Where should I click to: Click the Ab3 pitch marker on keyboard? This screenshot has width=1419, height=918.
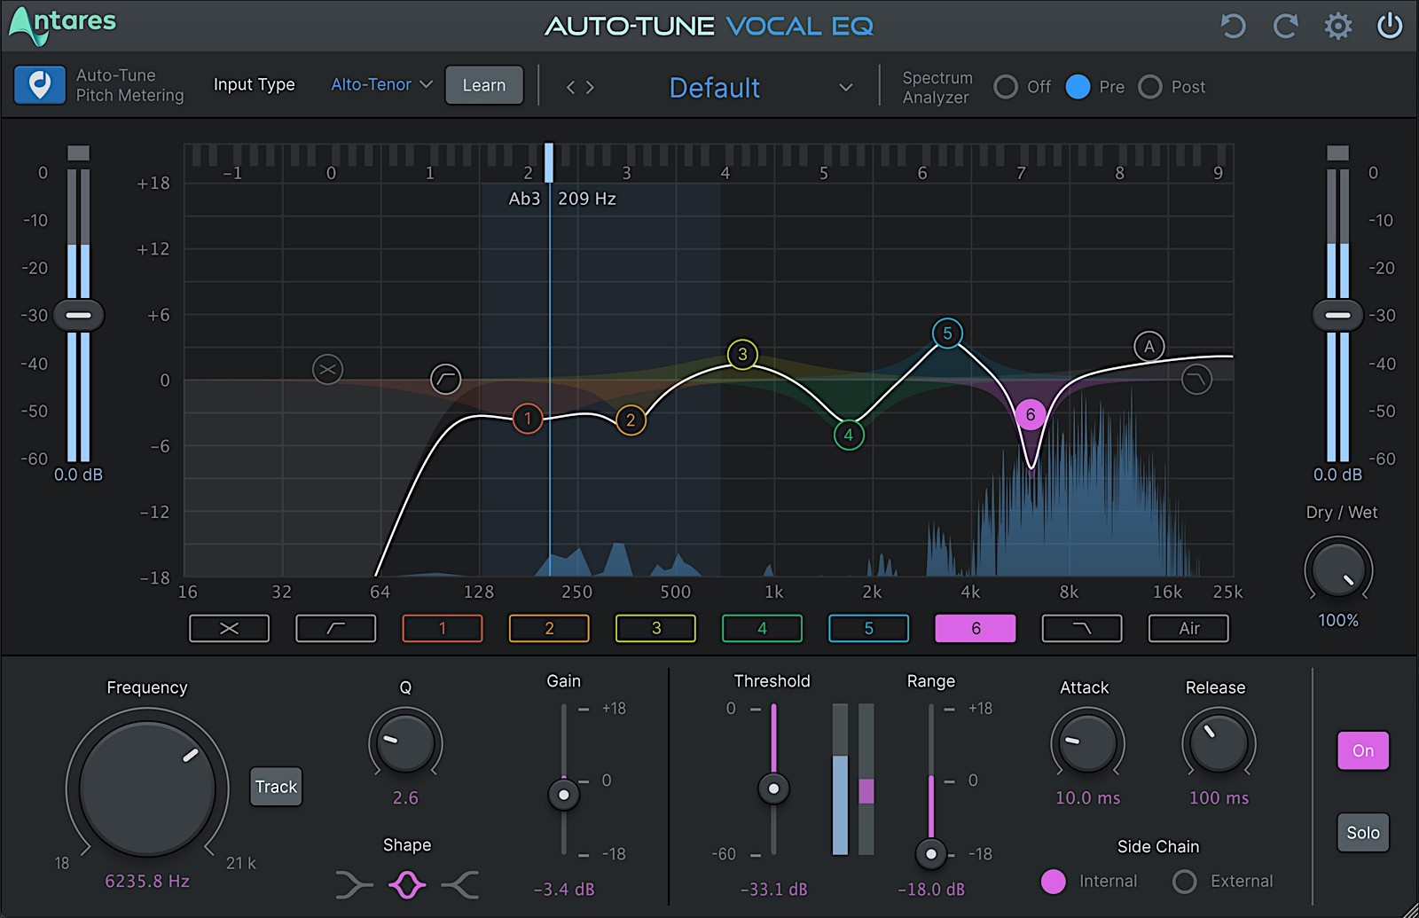(x=549, y=163)
